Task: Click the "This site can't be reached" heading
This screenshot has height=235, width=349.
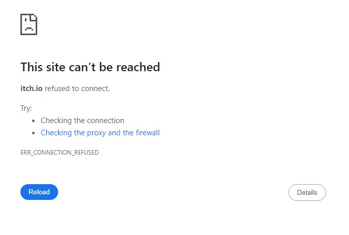Action: tap(90, 67)
